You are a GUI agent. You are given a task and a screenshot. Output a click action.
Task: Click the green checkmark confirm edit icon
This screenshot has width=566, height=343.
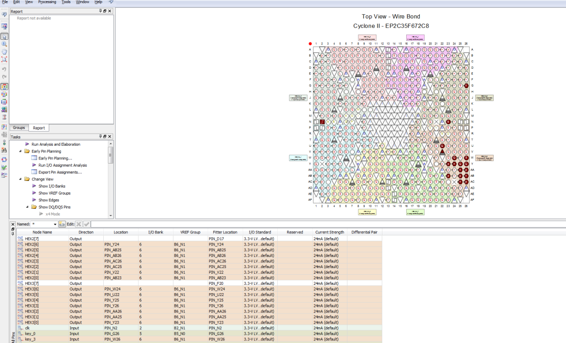tap(86, 224)
